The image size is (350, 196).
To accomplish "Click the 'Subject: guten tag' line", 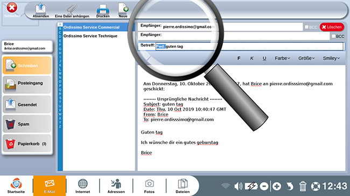I will click(x=163, y=104).
